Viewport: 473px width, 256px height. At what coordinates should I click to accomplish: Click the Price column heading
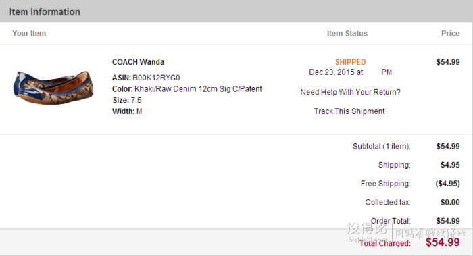click(x=451, y=34)
